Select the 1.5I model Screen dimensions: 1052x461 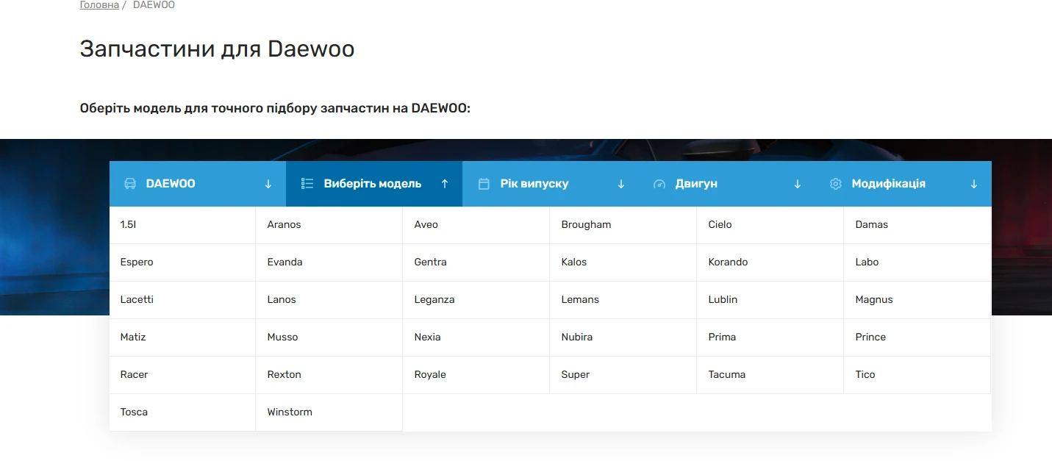[x=182, y=225]
